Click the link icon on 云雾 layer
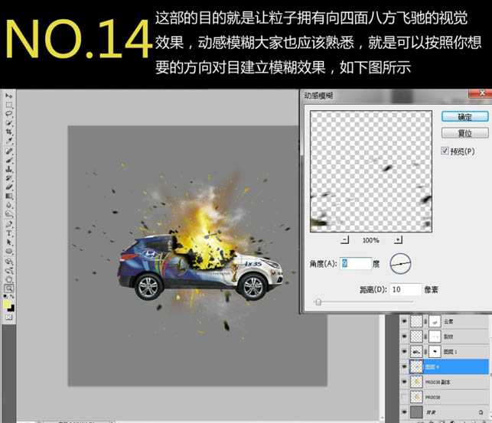492x423 pixels. [425, 321]
